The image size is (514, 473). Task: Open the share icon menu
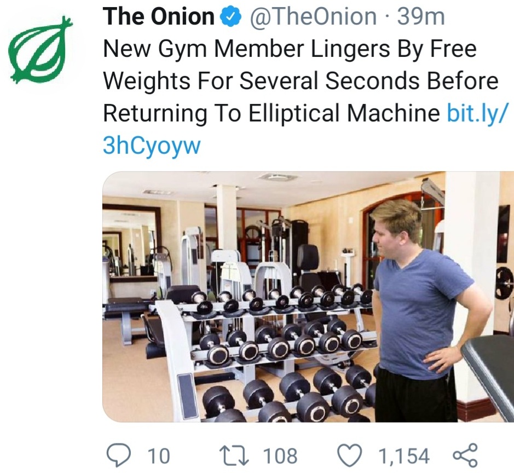pos(465,455)
